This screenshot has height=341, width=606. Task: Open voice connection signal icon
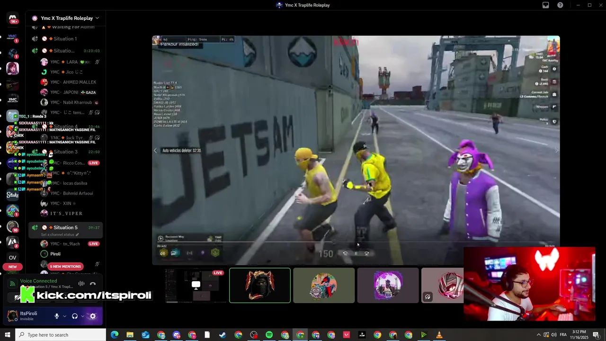coord(13,283)
